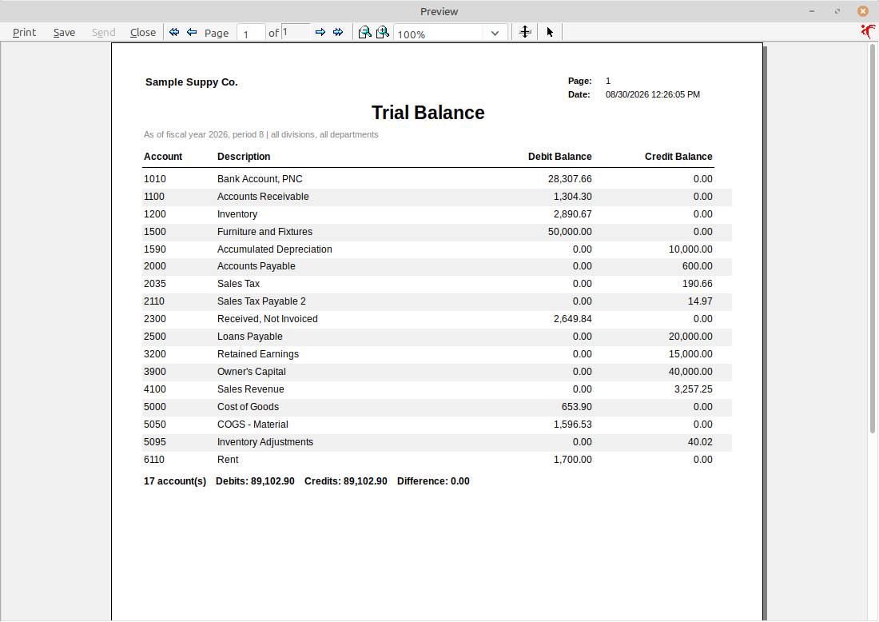Click debit value 28,307.66
This screenshot has width=879, height=622.
570,179
